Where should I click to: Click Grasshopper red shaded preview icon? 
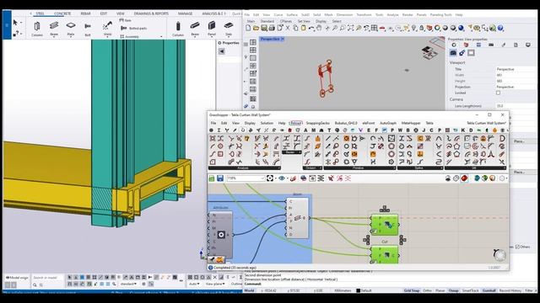464,178
